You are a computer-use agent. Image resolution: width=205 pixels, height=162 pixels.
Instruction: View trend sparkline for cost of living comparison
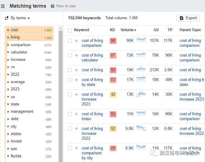141,40
